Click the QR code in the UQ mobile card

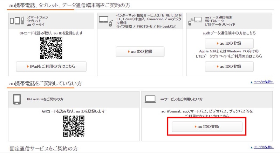pyautogui.click(x=74, y=125)
